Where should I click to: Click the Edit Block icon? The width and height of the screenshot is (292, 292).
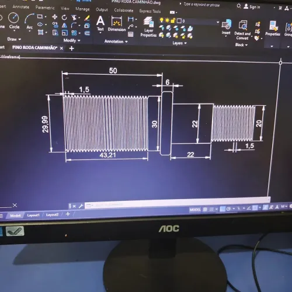pyautogui.click(x=258, y=31)
